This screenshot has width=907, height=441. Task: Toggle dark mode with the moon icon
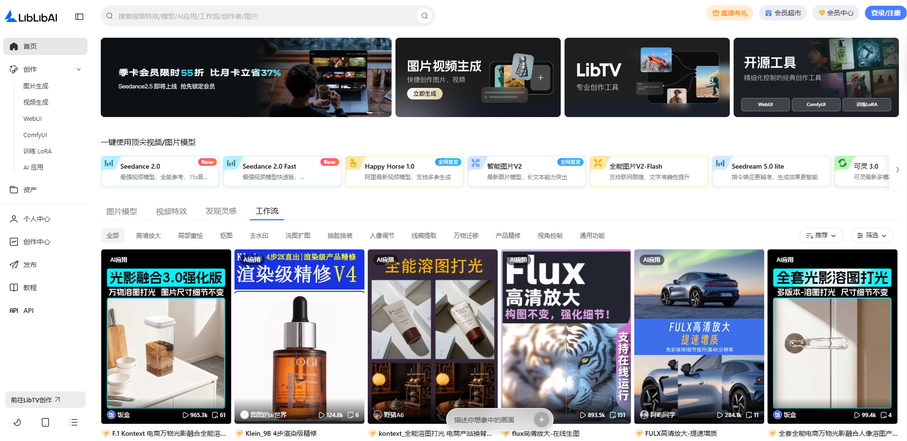(x=17, y=422)
